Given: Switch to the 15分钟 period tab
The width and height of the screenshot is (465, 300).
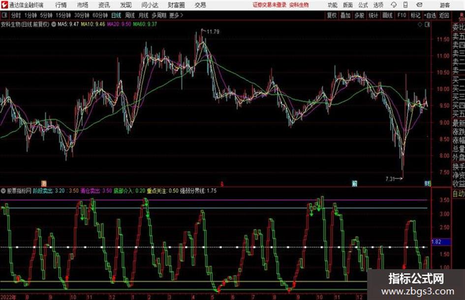Looking at the screenshot, I should [x=63, y=15].
